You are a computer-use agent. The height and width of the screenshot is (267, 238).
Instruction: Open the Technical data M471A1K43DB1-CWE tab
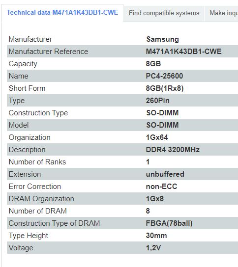coord(62,13)
